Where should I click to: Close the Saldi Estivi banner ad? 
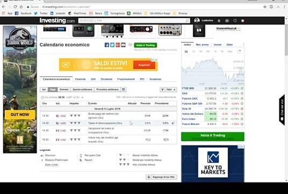click(x=156, y=60)
